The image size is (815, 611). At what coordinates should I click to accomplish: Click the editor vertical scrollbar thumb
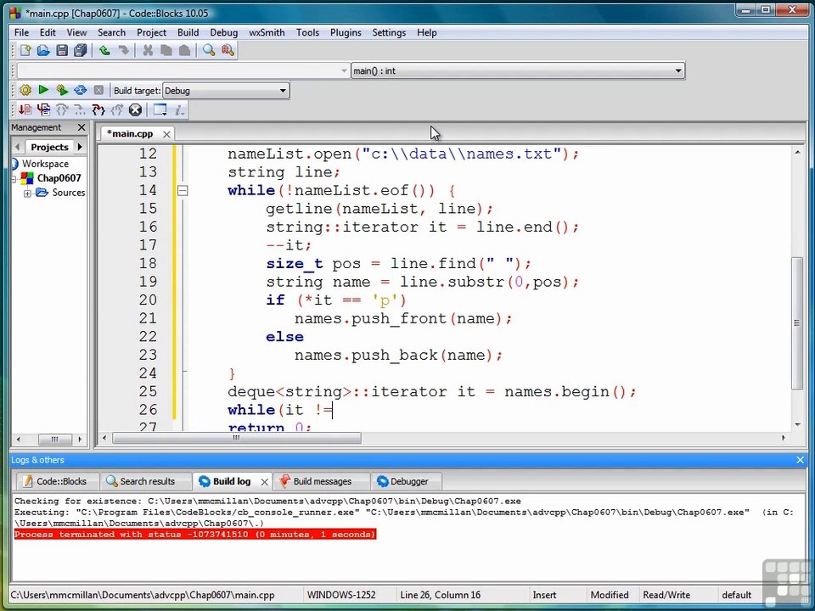tap(797, 322)
